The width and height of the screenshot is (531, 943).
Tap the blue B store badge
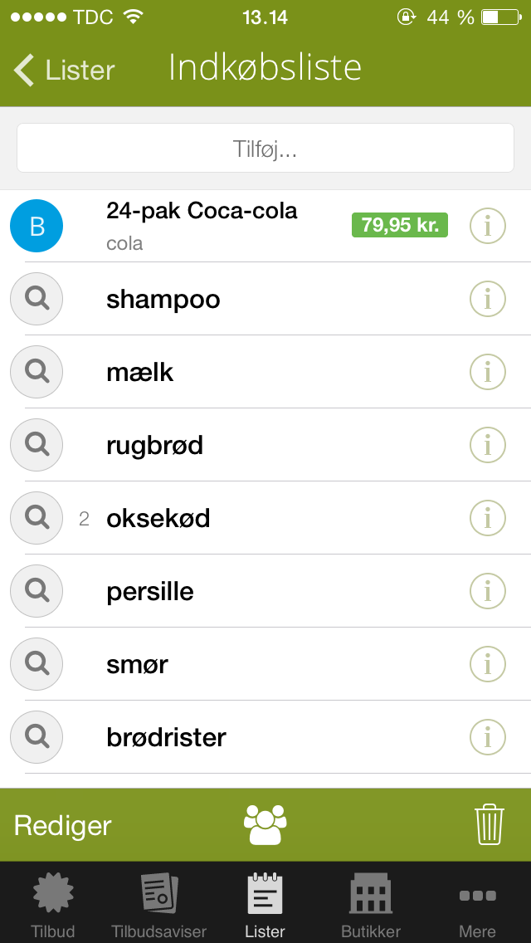tap(37, 226)
